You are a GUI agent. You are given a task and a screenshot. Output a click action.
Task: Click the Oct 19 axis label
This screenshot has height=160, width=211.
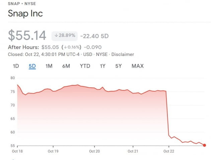coord(53,151)
